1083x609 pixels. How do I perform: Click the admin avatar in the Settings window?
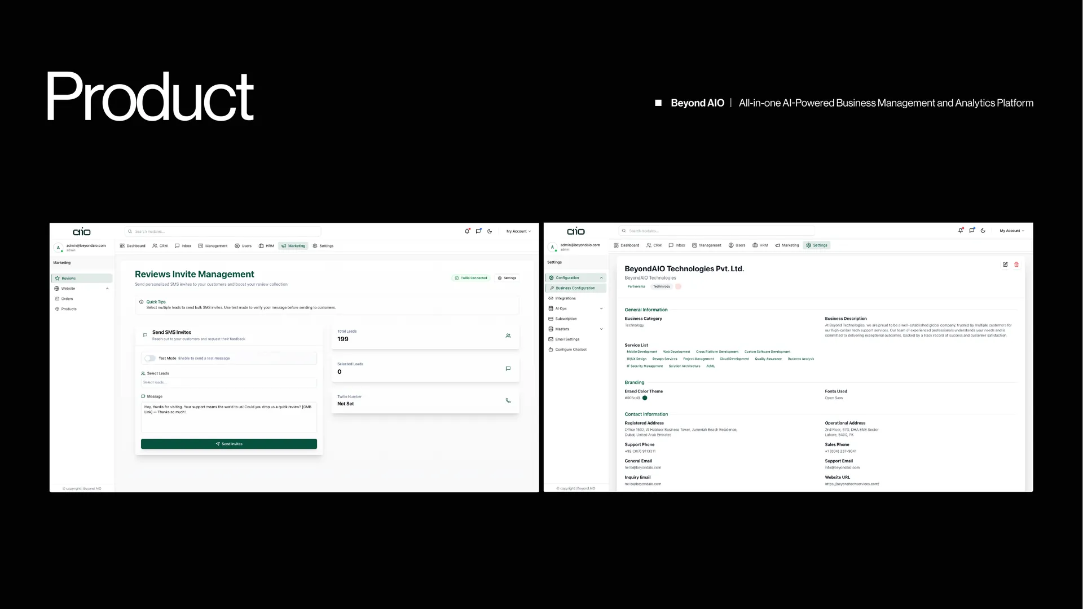(x=552, y=247)
